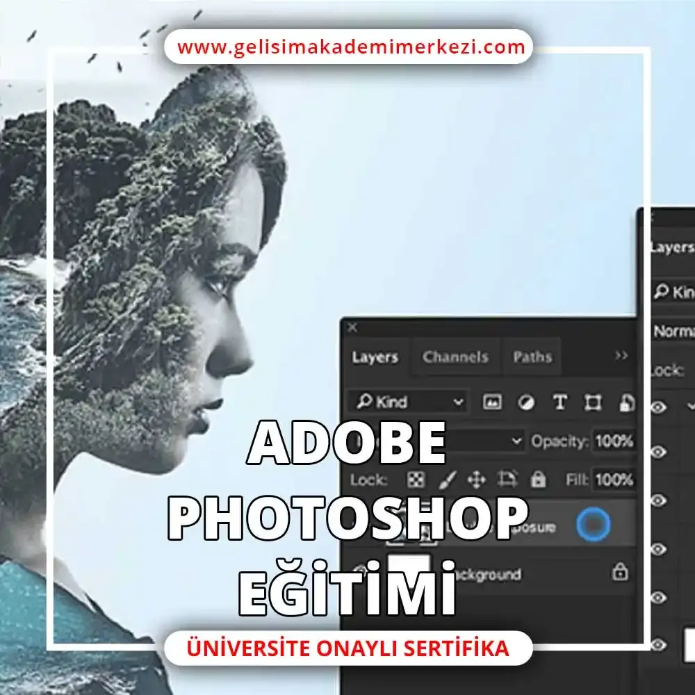Switch to the Paths tab
The width and height of the screenshot is (695, 695).
click(x=532, y=357)
